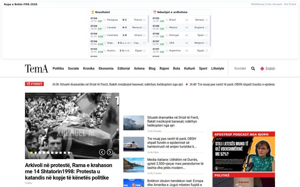This screenshot has width=300, height=187.
Task: Switch the site to English
Action: point(270,69)
